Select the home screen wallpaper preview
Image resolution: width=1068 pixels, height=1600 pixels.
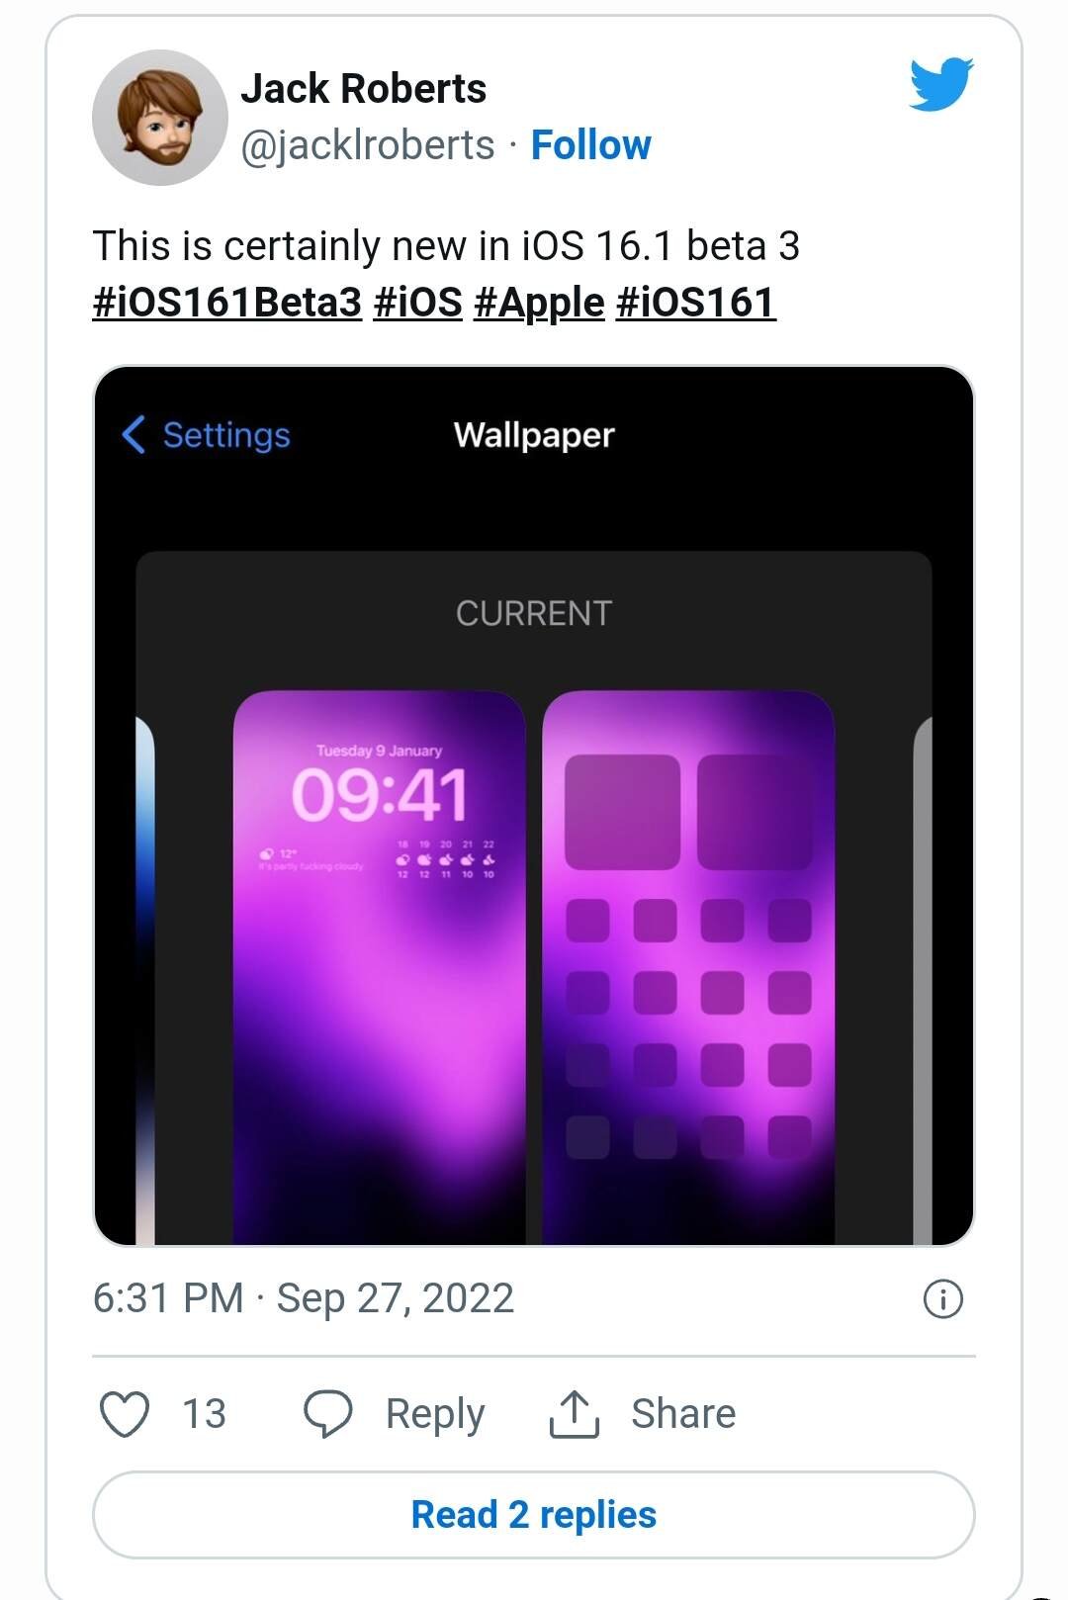[x=688, y=967]
